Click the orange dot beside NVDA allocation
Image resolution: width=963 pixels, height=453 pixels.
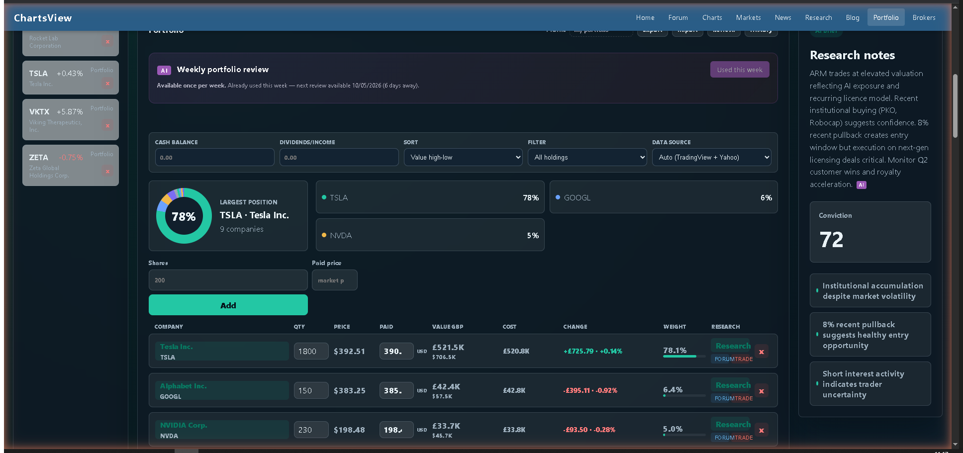point(324,235)
